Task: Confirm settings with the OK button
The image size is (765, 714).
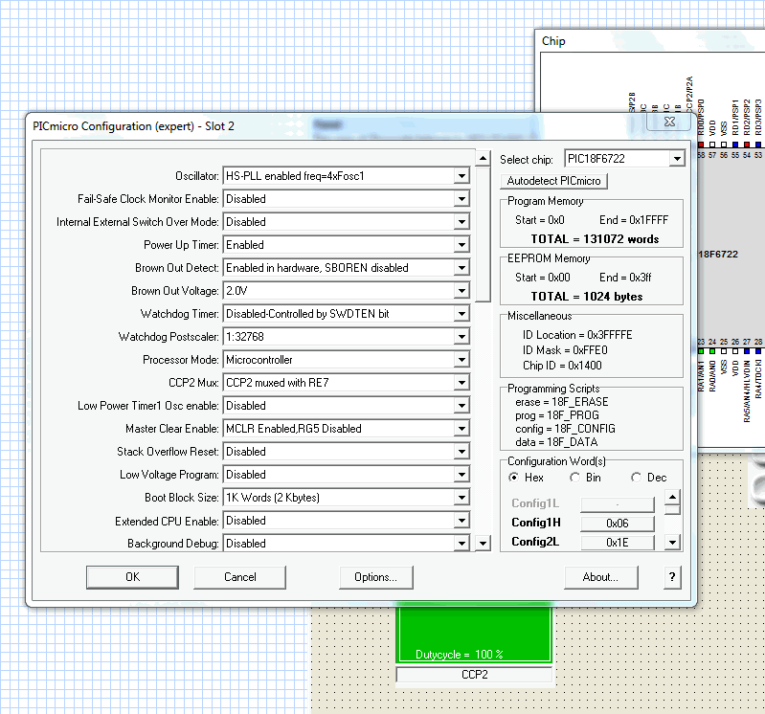Action: click(132, 577)
